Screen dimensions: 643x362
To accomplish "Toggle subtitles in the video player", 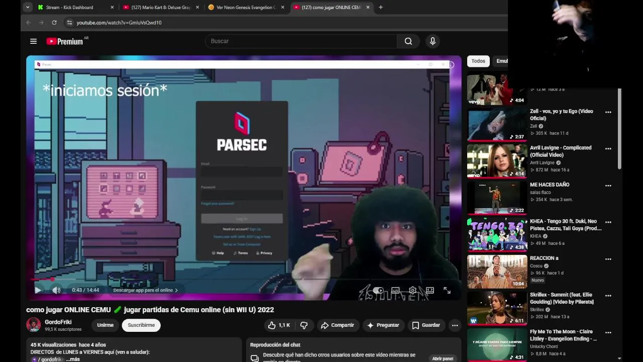I will 395,290.
